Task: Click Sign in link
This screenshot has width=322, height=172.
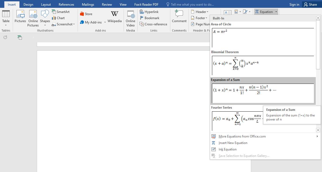Action: click(294, 4)
